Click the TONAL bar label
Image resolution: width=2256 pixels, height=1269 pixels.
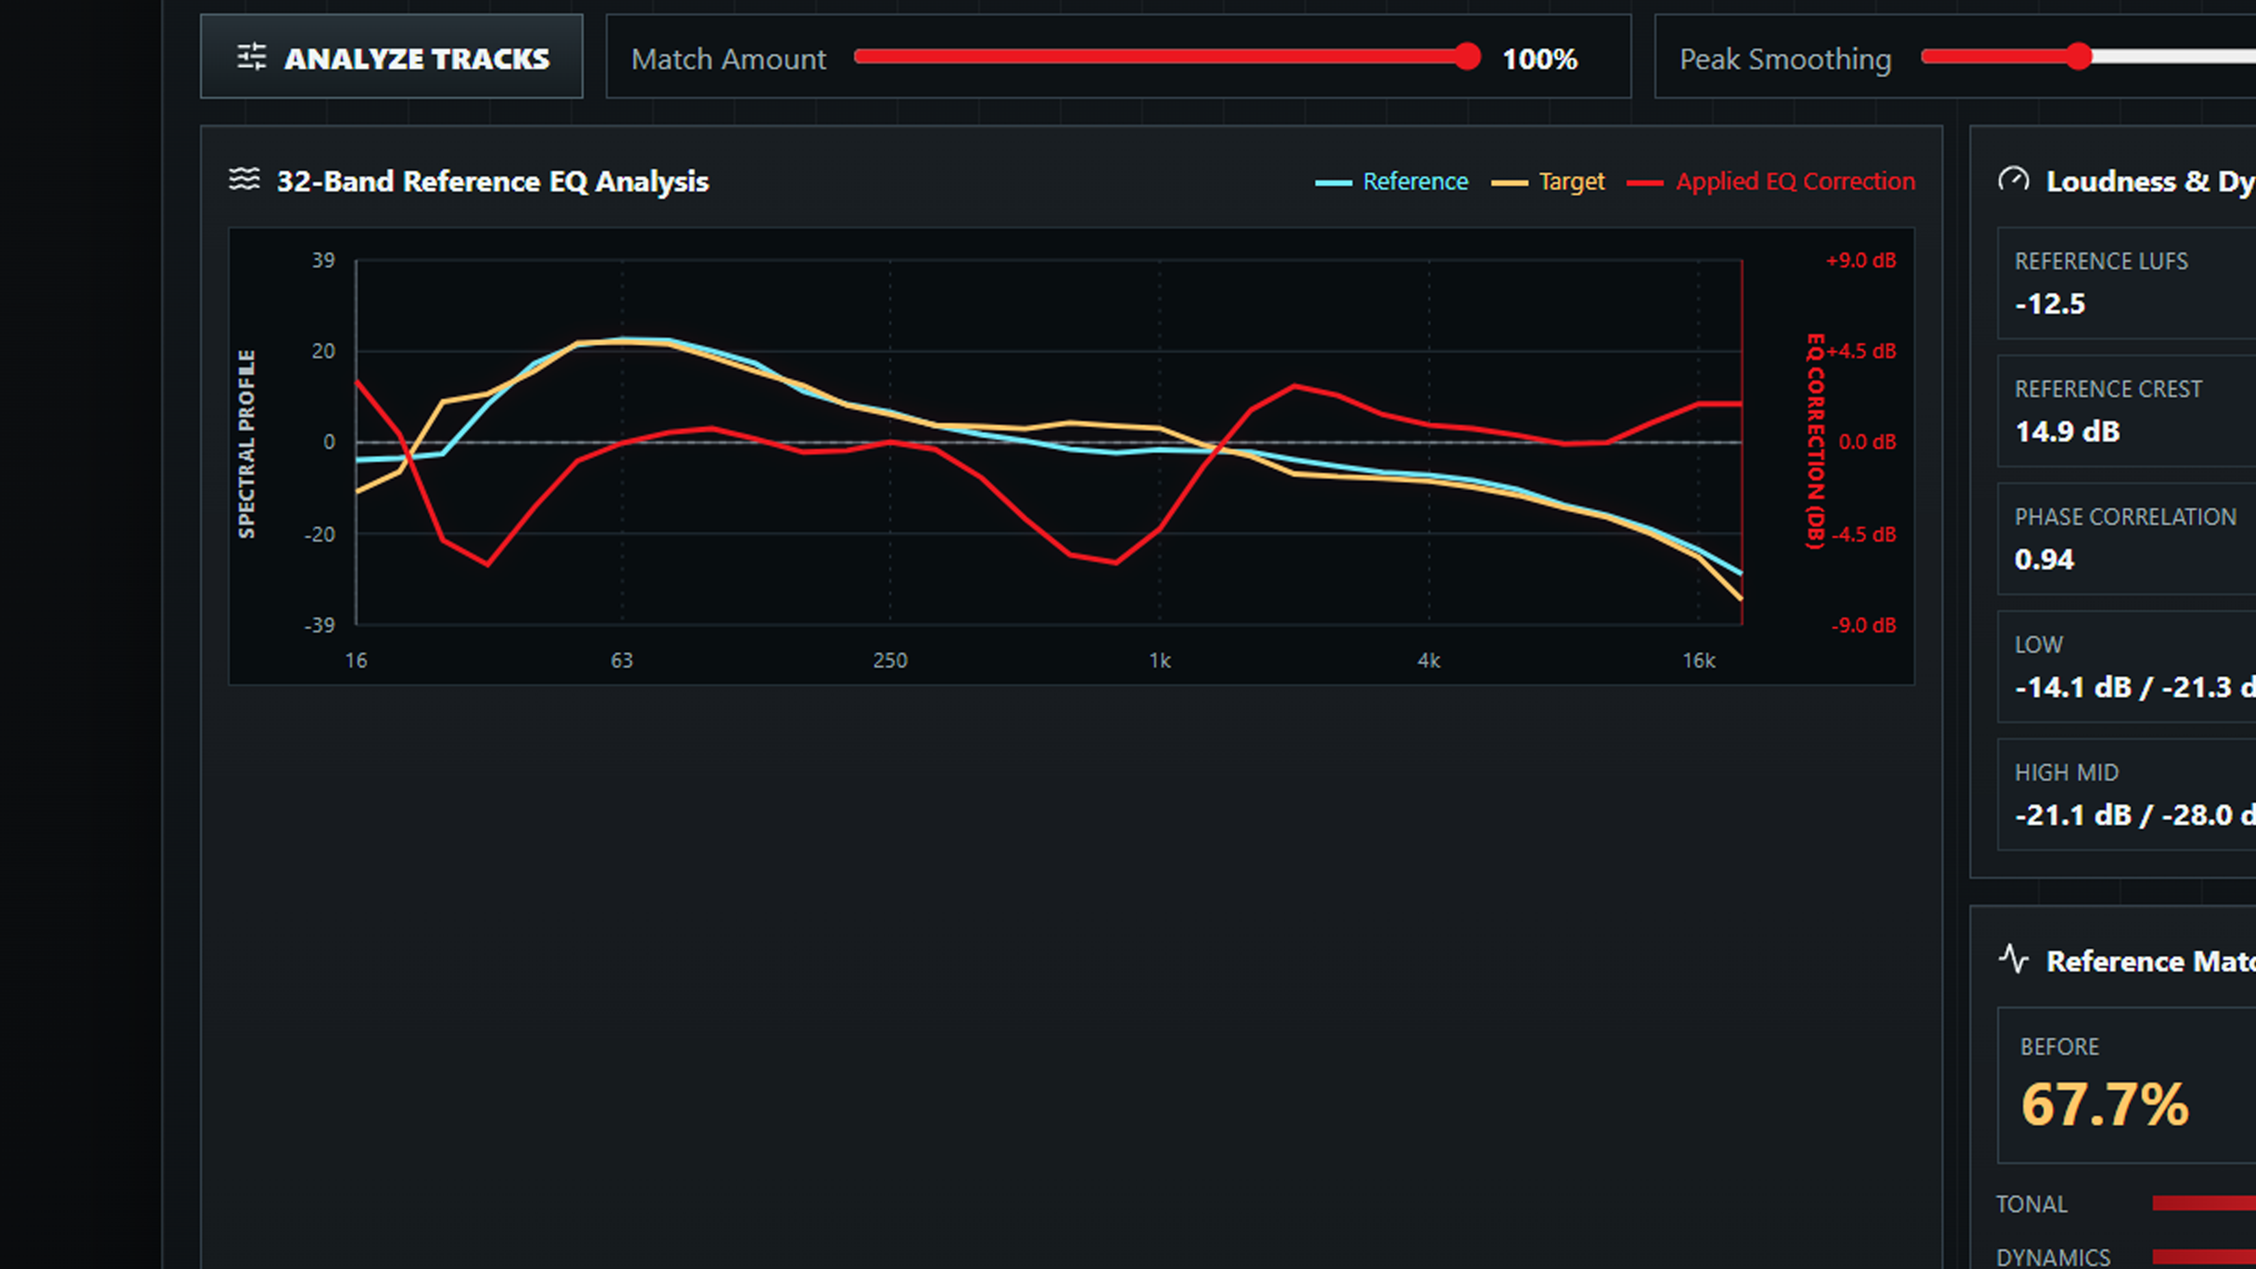(2032, 1204)
